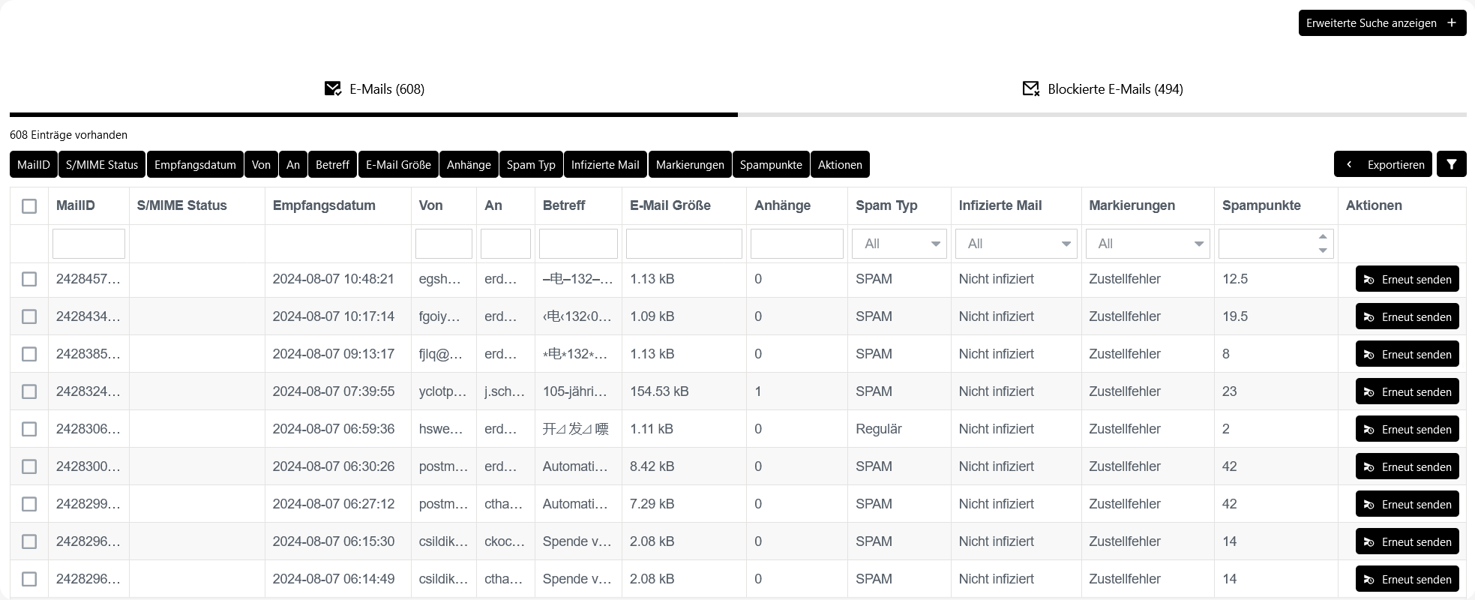Click the Blockierte E-Mails envelope icon
1475x600 pixels.
pyautogui.click(x=1031, y=88)
